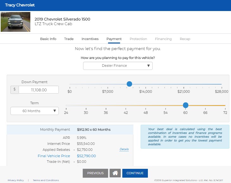Open the applied rebates Details link
This screenshot has height=183, width=231.
[124, 149]
